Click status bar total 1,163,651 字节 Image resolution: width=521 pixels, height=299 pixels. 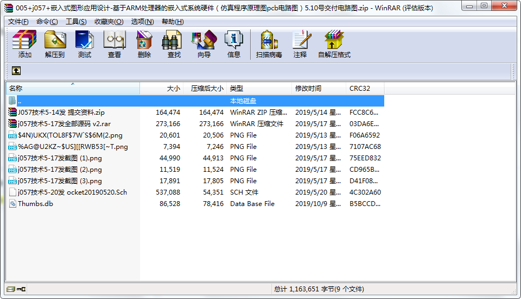point(319,289)
